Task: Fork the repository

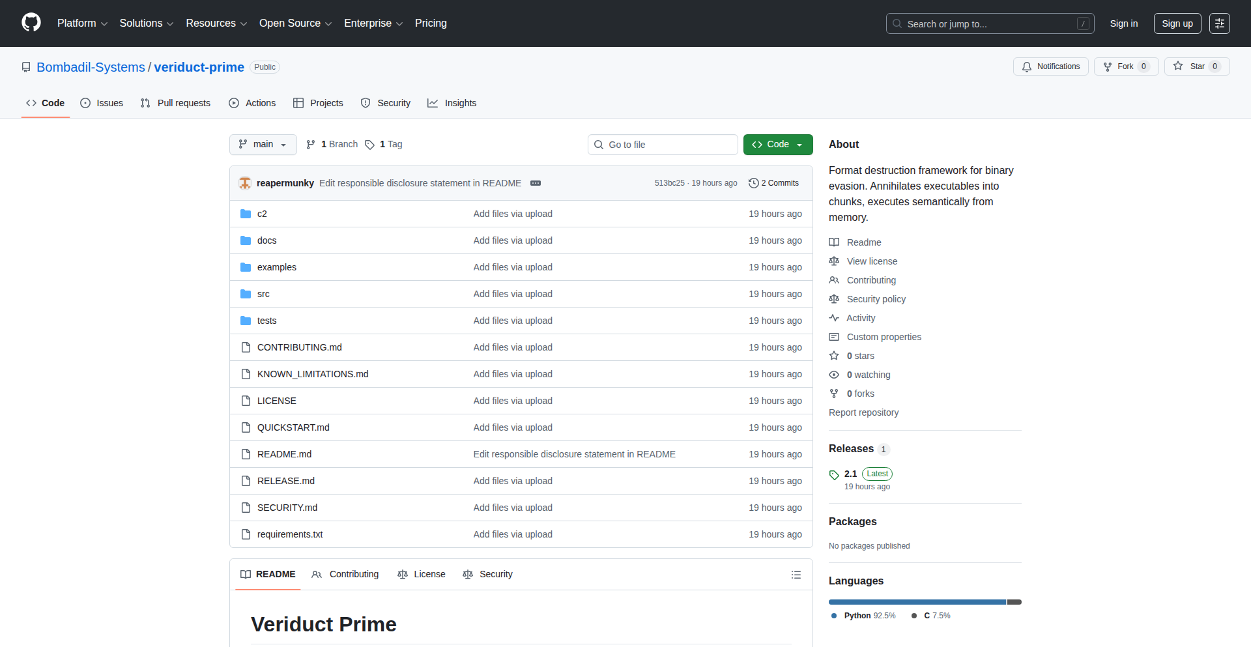Action: (1119, 66)
